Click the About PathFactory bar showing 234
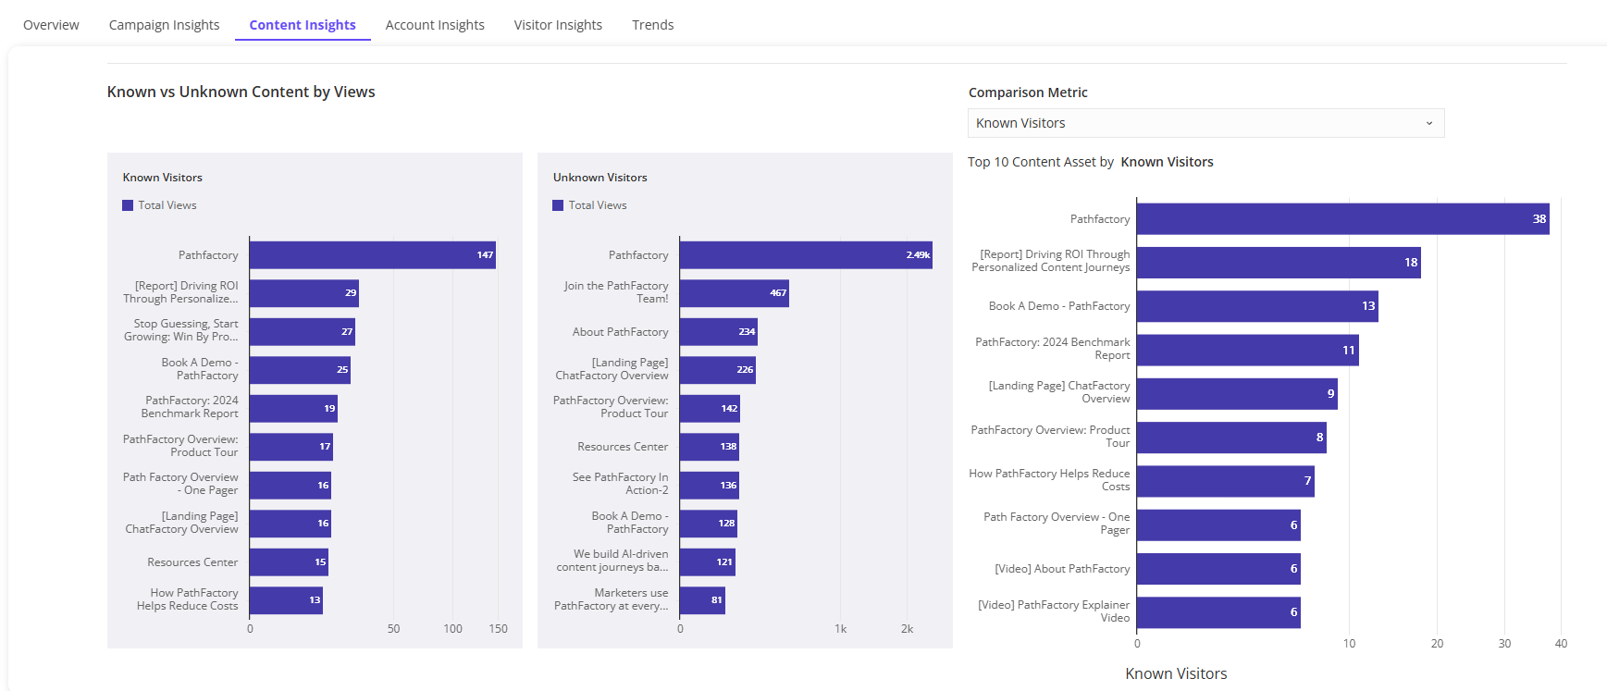 719,331
